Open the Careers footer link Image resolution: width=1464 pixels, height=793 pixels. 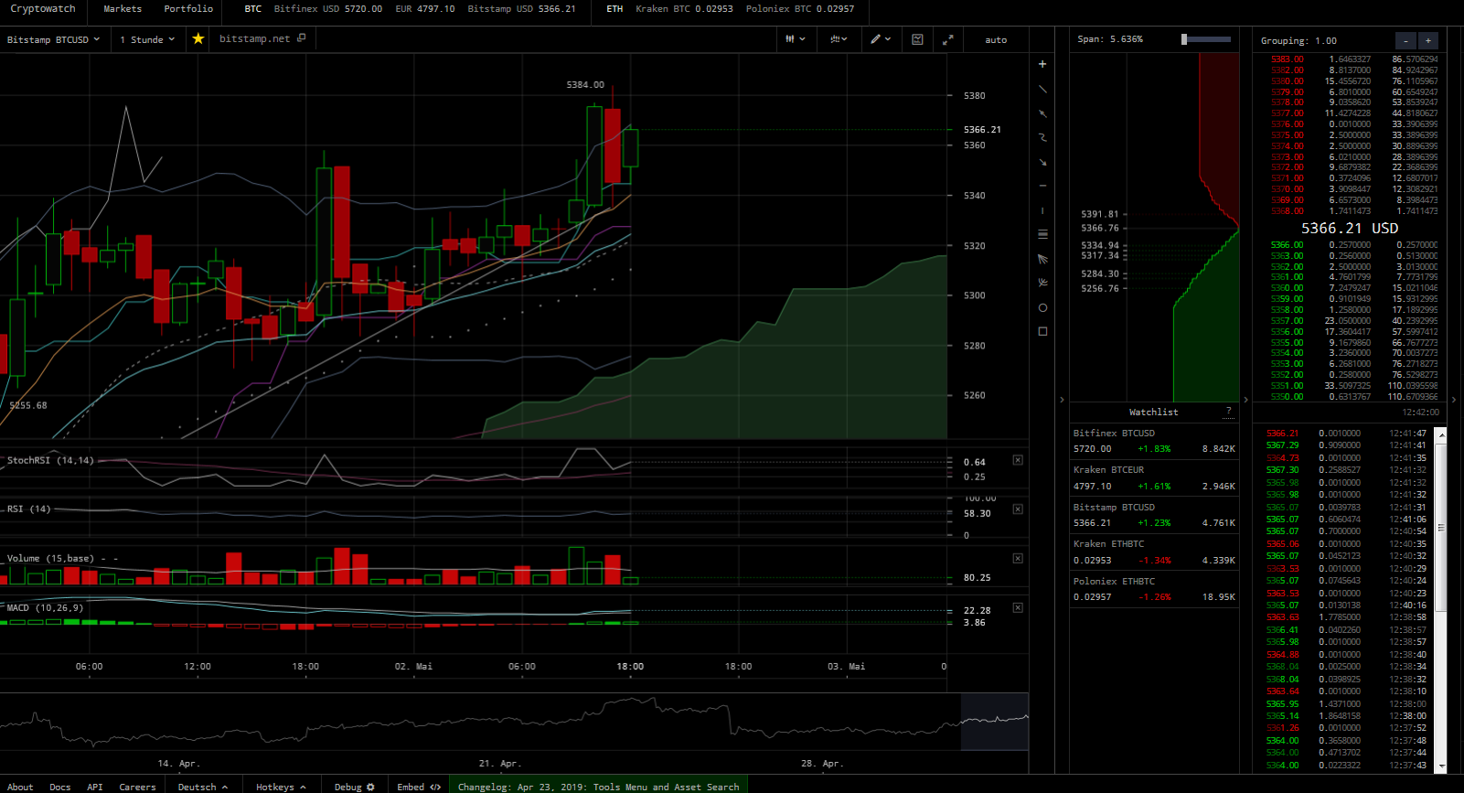click(137, 787)
